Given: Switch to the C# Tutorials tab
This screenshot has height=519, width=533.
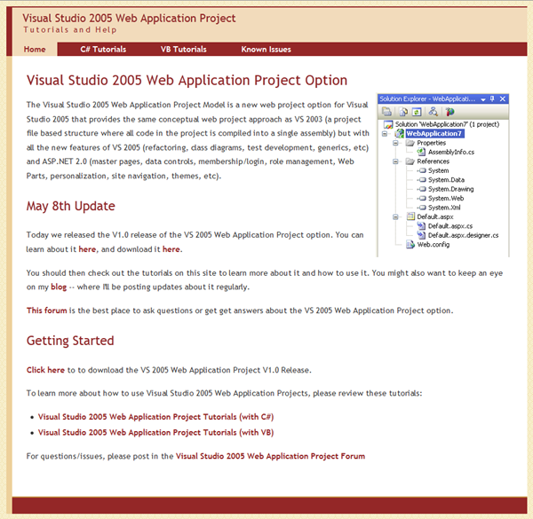Looking at the screenshot, I should 103,49.
